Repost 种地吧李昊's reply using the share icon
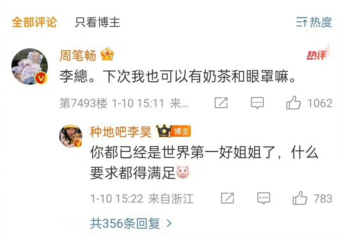Screen dimensions: 344x235 (x=227, y=198)
